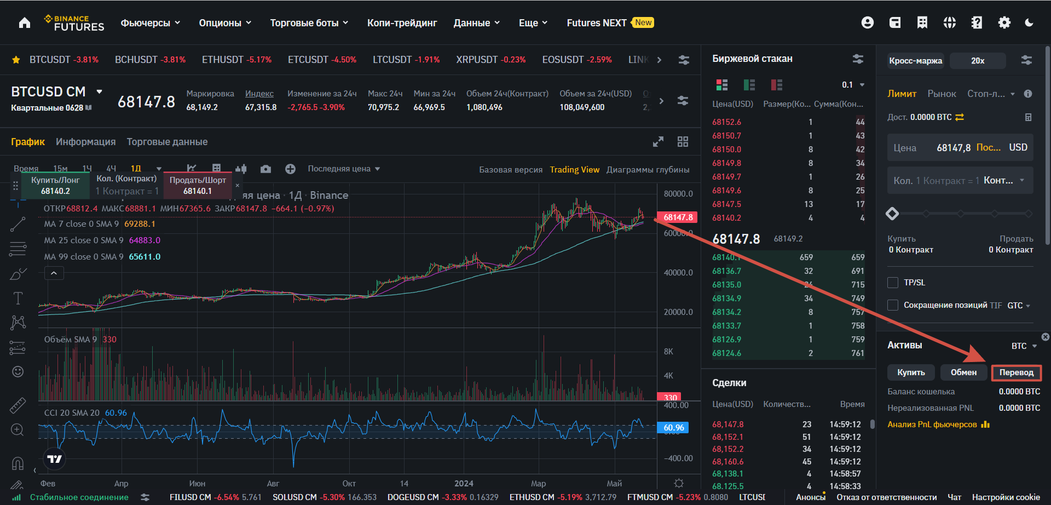
Task: Take chart snapshot with camera icon
Action: pyautogui.click(x=265, y=169)
